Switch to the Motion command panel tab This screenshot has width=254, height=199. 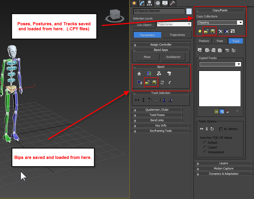click(157, 3)
